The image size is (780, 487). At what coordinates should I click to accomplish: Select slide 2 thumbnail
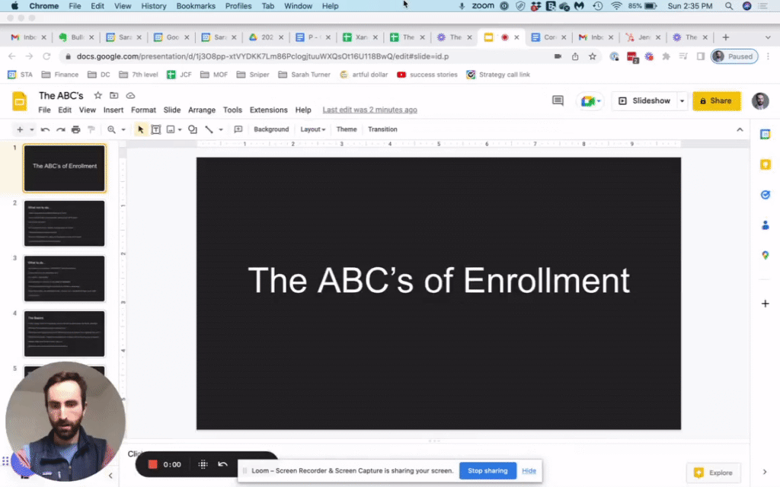(65, 223)
